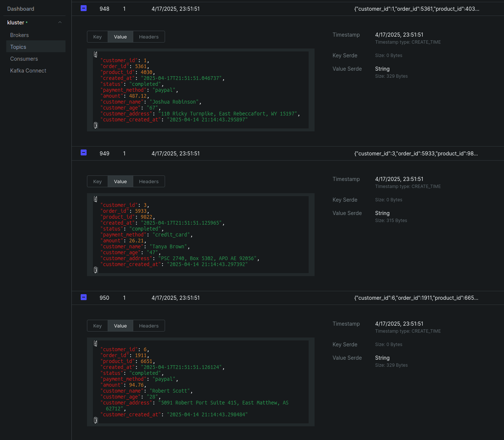
Task: Select Topics in the sidebar
Action: tap(18, 47)
